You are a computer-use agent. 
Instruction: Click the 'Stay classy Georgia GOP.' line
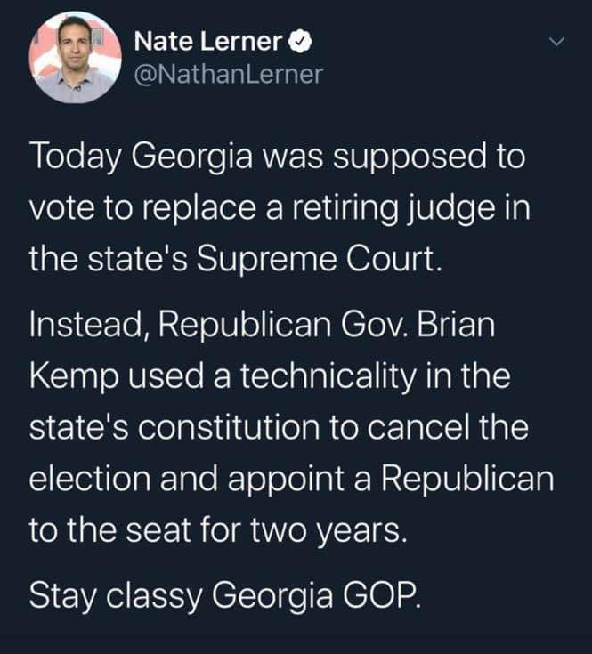[225, 597]
